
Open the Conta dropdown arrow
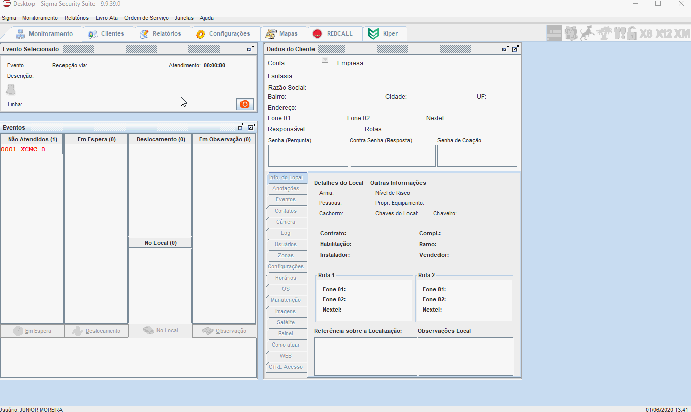tap(325, 60)
